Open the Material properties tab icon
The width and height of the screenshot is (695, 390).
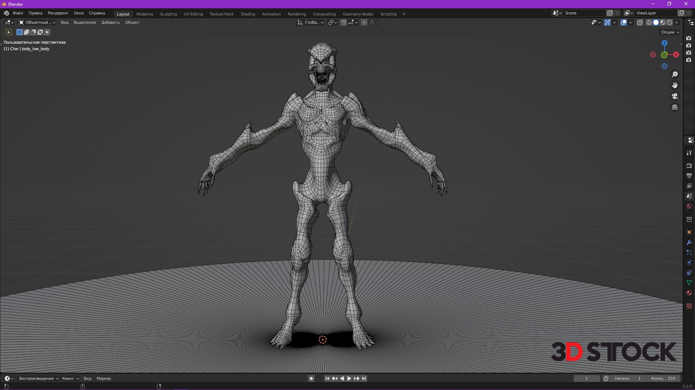[x=689, y=293]
